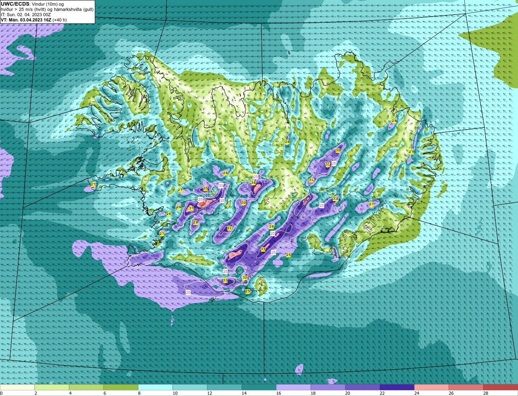Click the 'VT: Mán. 03.04.2023 16Z (+40 h)' line
518x396 pixels.
34,20
